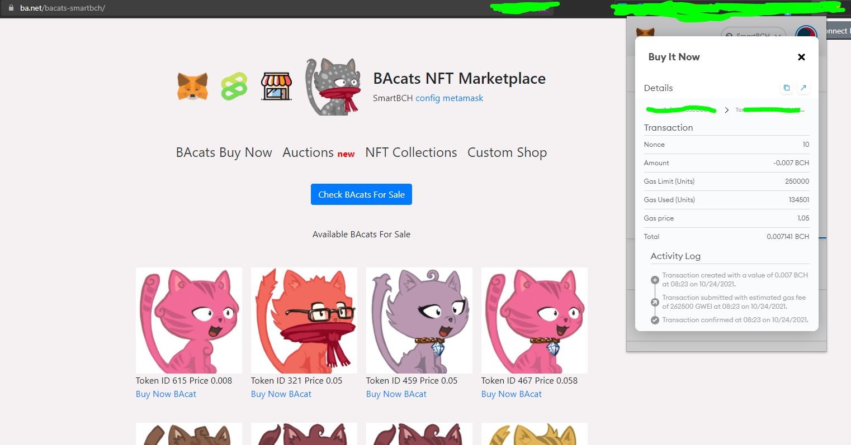Click the site lock icon in address bar
This screenshot has height=445, width=851.
[x=10, y=8]
